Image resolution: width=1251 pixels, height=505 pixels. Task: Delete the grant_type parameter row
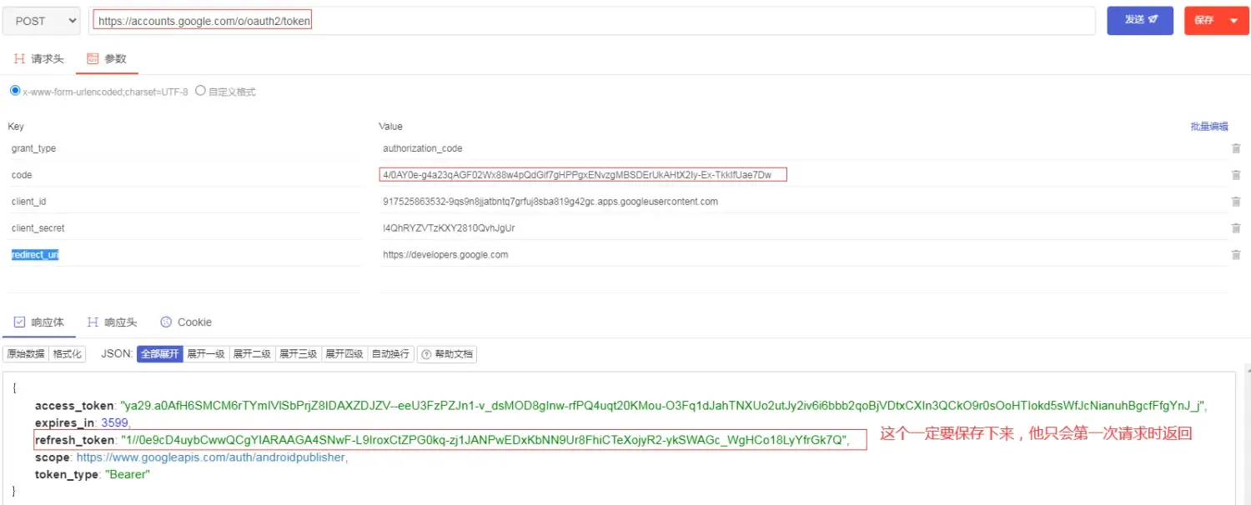coord(1236,148)
